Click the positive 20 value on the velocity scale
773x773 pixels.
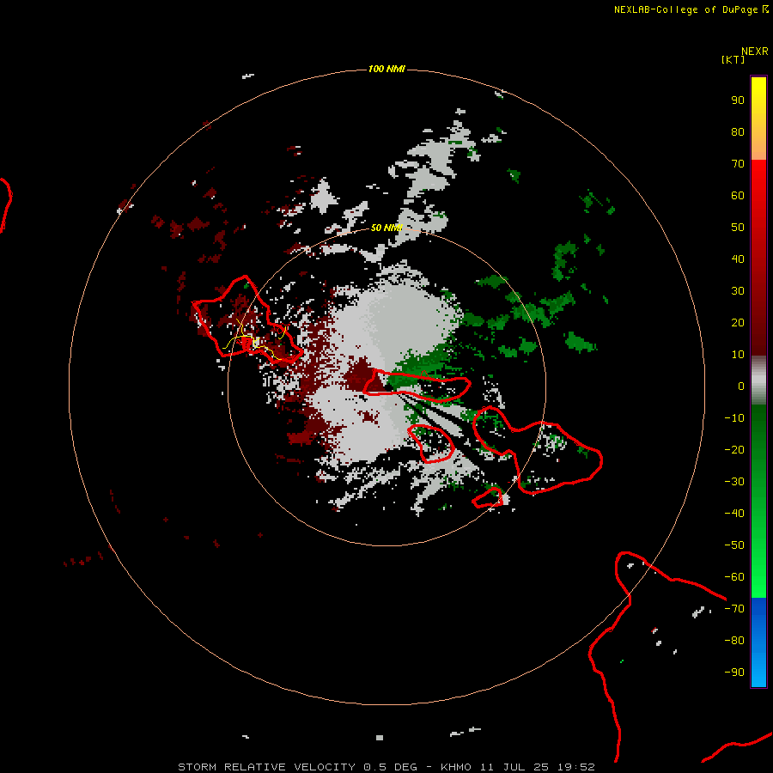click(738, 323)
